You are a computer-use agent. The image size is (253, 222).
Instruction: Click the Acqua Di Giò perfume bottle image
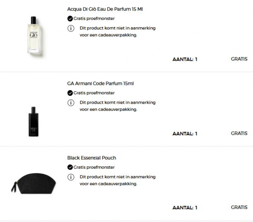click(x=33, y=36)
